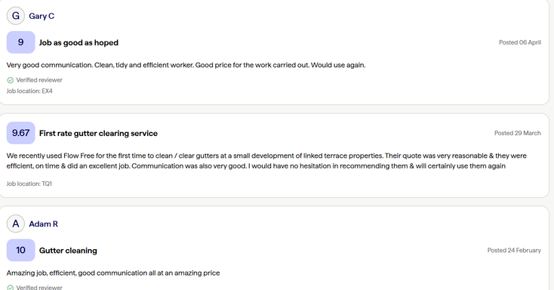Click the score badge showing 10
Image resolution: width=554 pixels, height=290 pixels.
(21, 250)
